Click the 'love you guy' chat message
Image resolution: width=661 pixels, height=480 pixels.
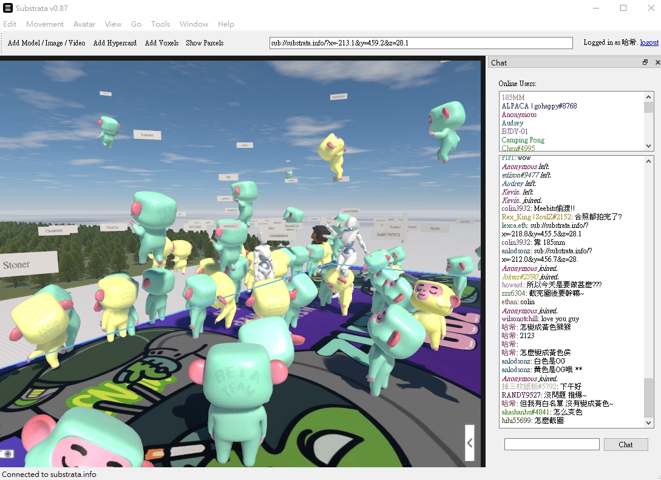(540, 319)
